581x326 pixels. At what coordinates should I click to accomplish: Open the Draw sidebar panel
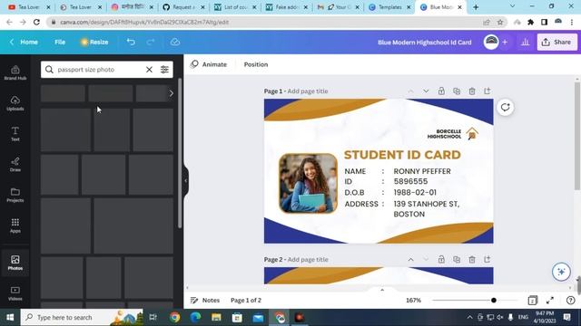(15, 164)
